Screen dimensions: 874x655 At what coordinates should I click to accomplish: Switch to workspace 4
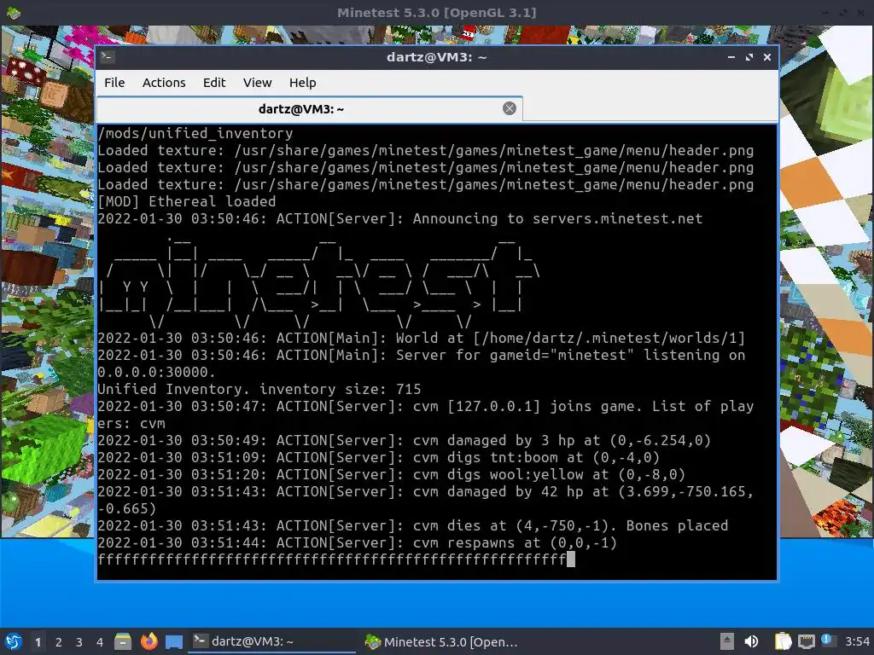pyautogui.click(x=100, y=642)
